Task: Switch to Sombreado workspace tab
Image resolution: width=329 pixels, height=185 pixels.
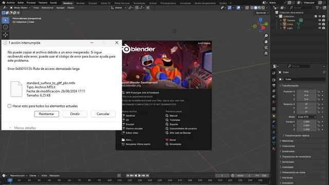Action: point(139,3)
